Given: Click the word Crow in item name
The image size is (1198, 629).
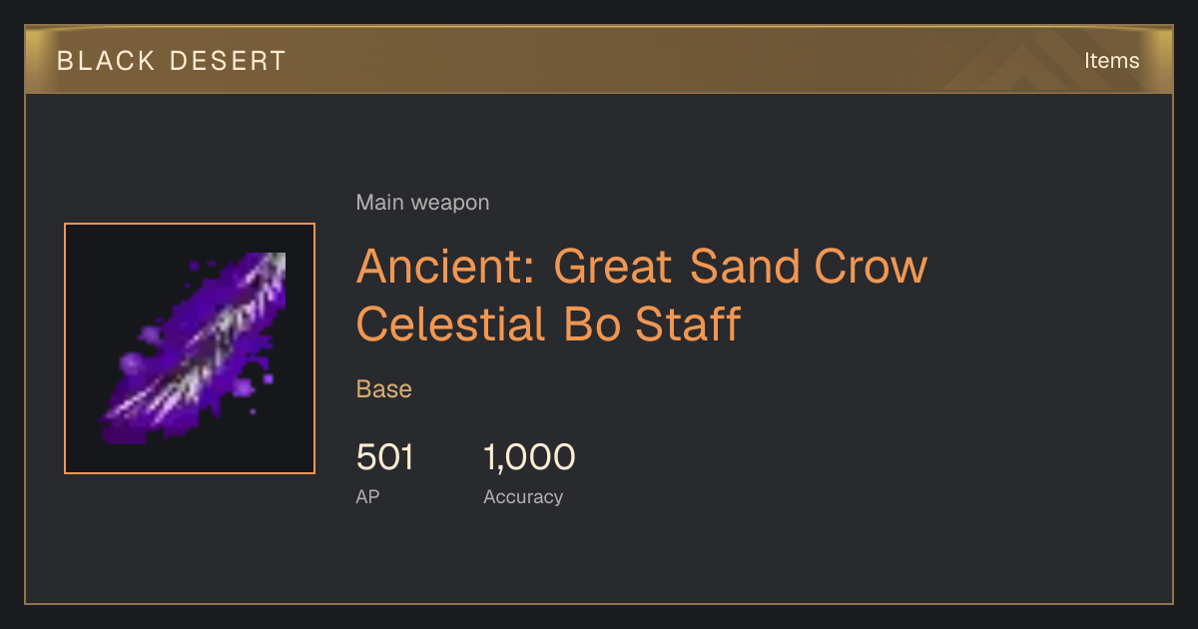Looking at the screenshot, I should (x=871, y=267).
